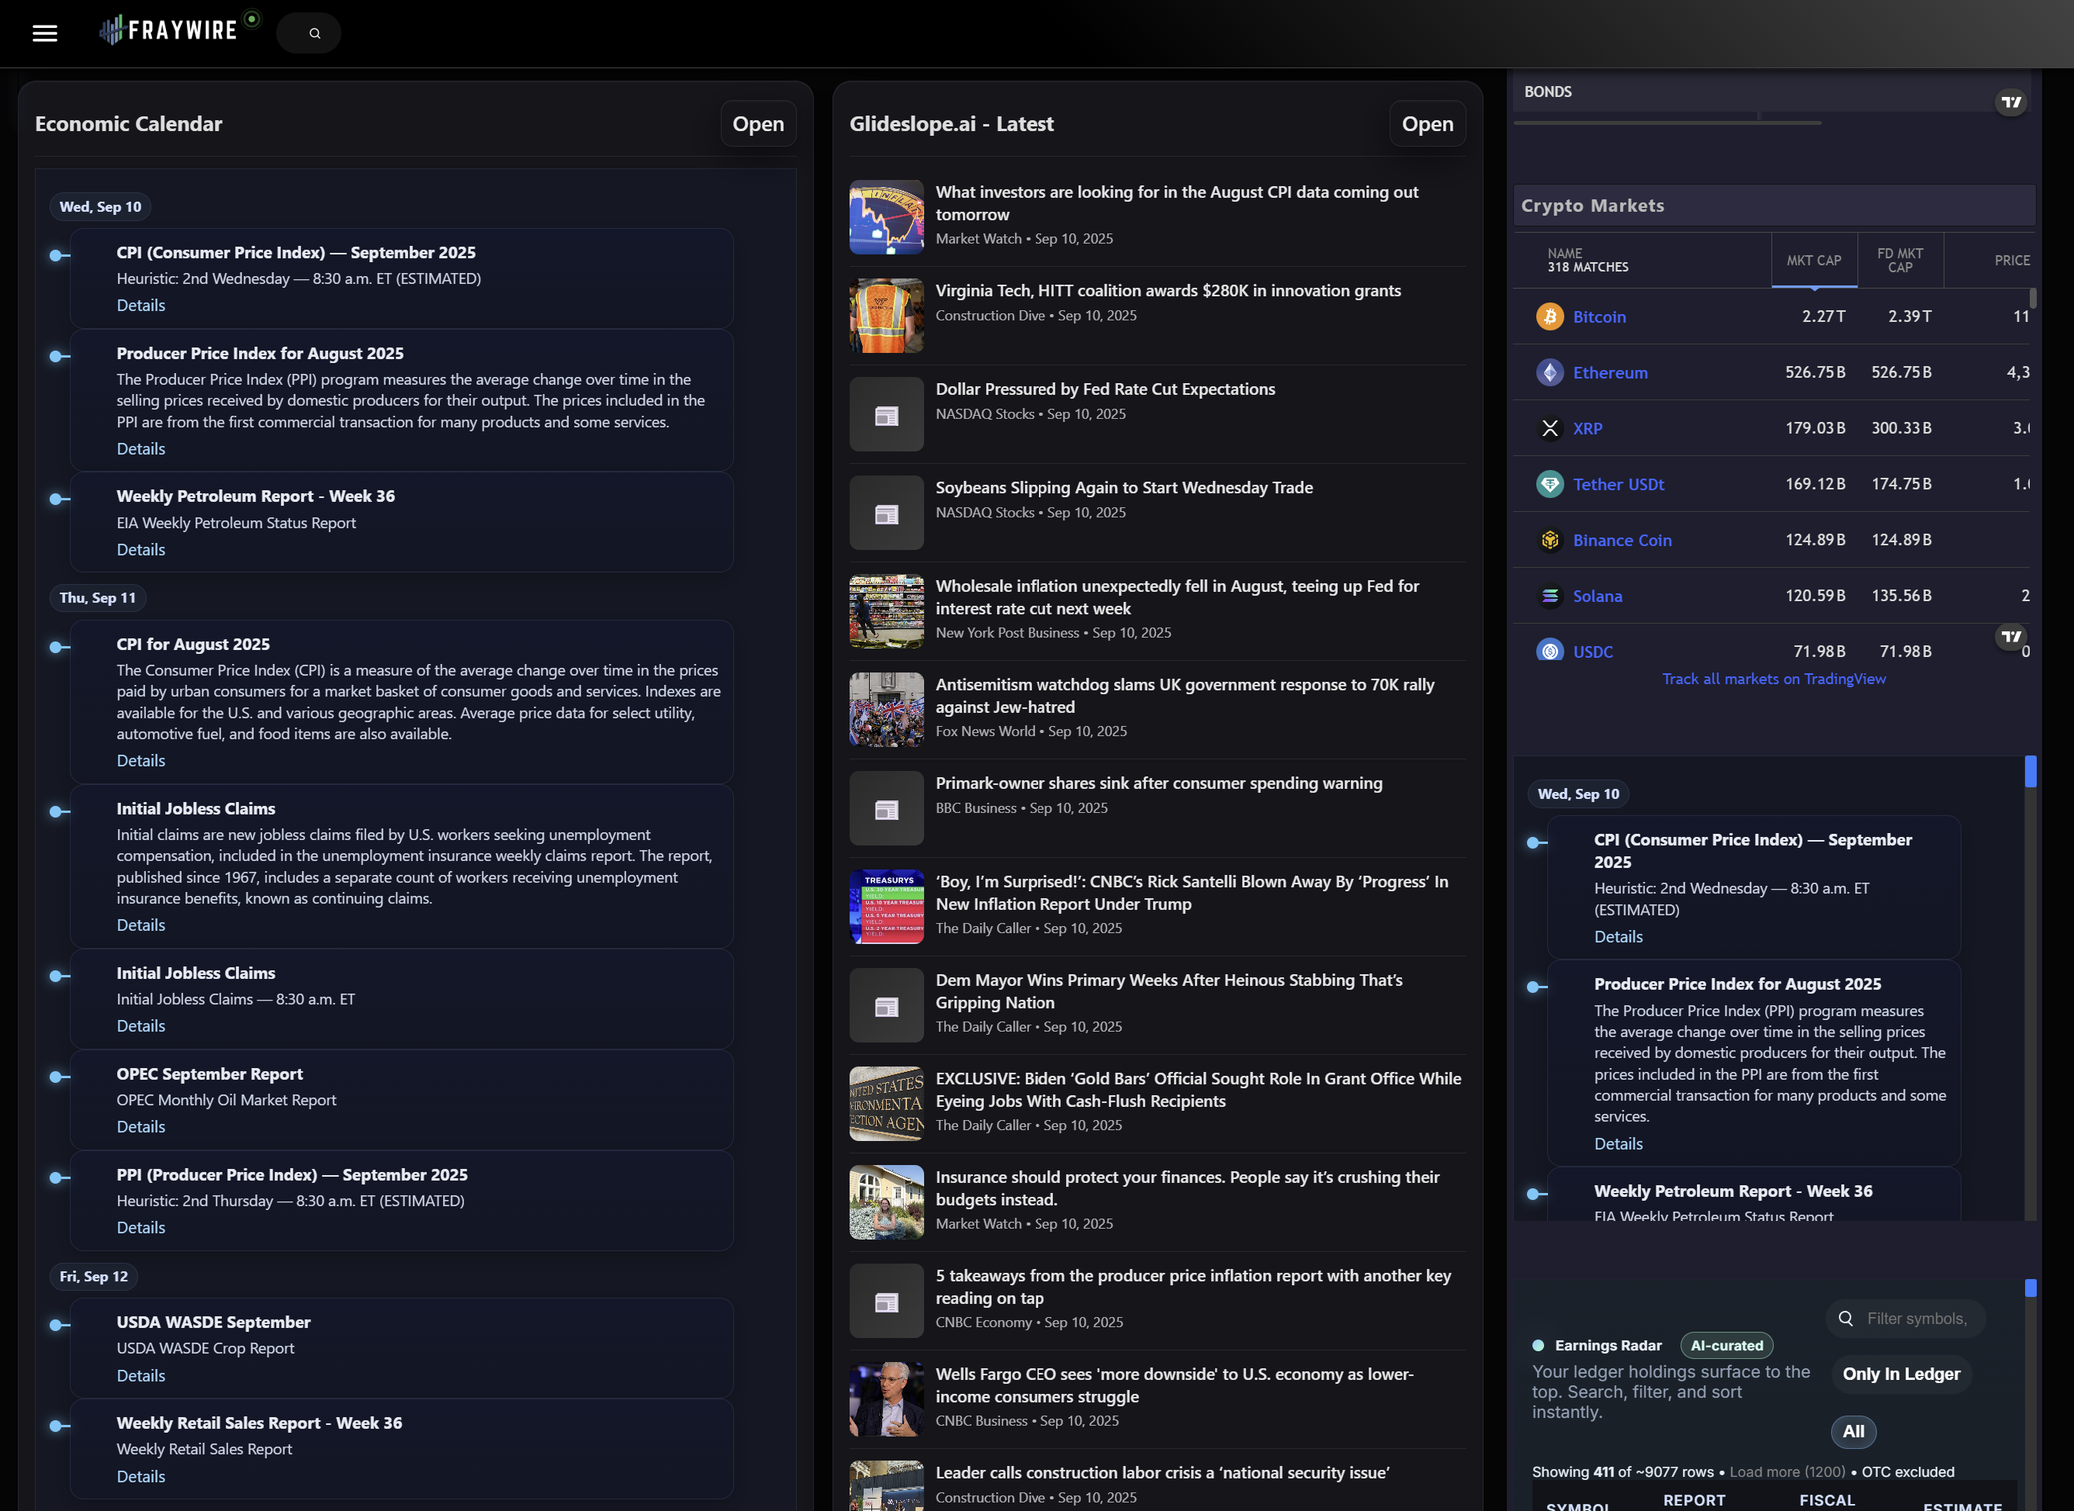The image size is (2074, 1511).
Task: Sort crypto table by MKT CAP
Action: pyautogui.click(x=1813, y=261)
